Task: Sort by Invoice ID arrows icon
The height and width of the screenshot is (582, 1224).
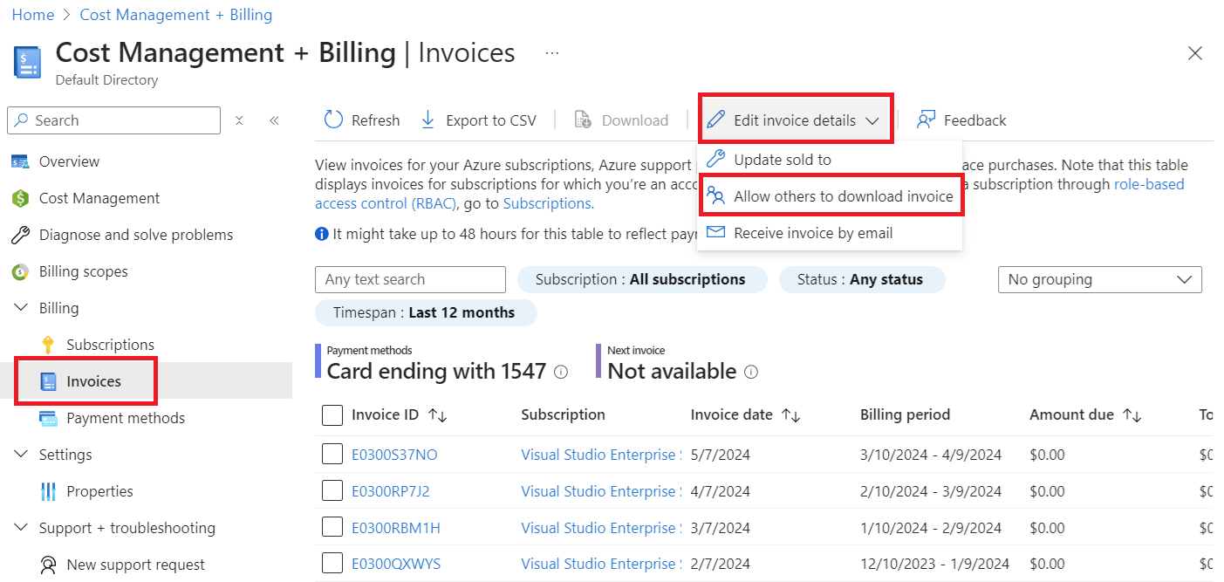Action: tap(438, 415)
